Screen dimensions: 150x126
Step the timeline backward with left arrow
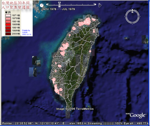pos(47,4)
